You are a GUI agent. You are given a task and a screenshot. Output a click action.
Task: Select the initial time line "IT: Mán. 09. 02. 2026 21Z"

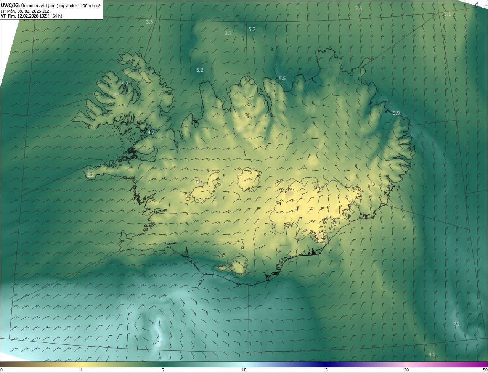(25, 11)
